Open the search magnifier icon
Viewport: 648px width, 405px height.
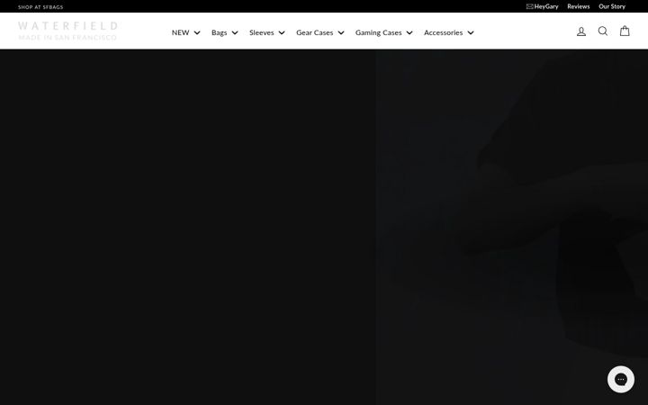tap(603, 31)
